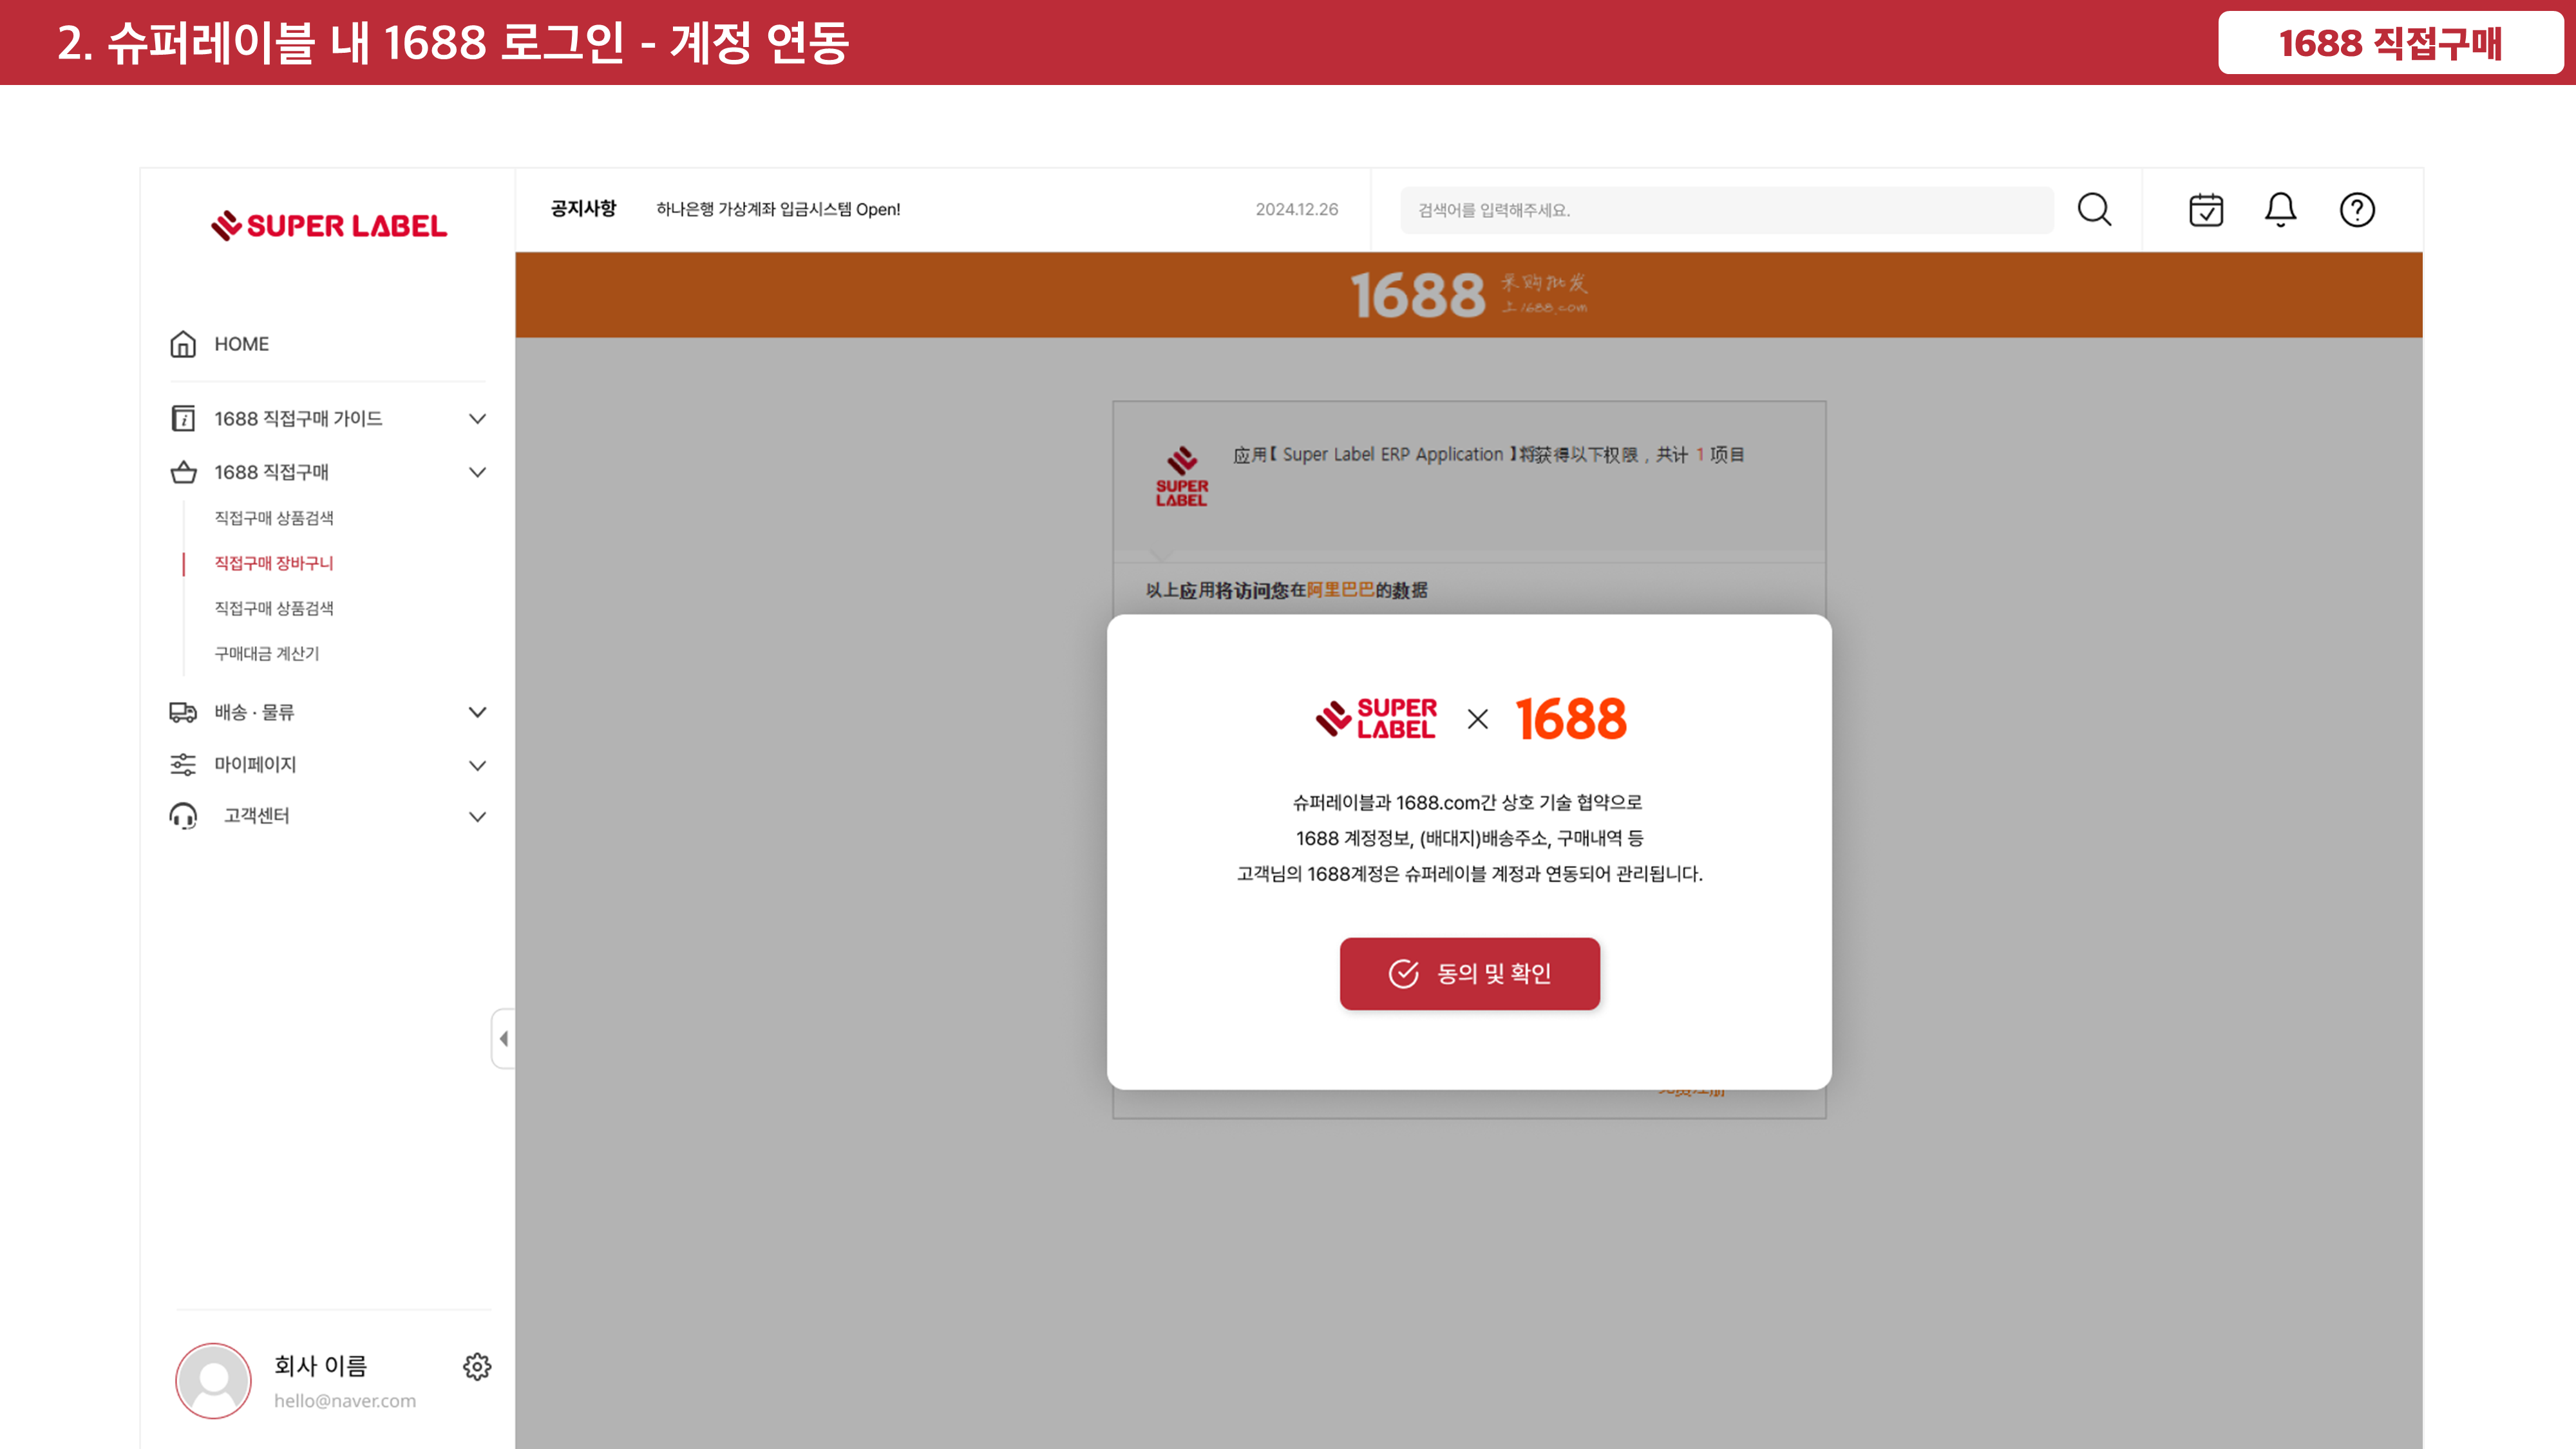Click the 1688 직접구매 가이드 info icon
The height and width of the screenshot is (1449, 2576).
tap(183, 418)
